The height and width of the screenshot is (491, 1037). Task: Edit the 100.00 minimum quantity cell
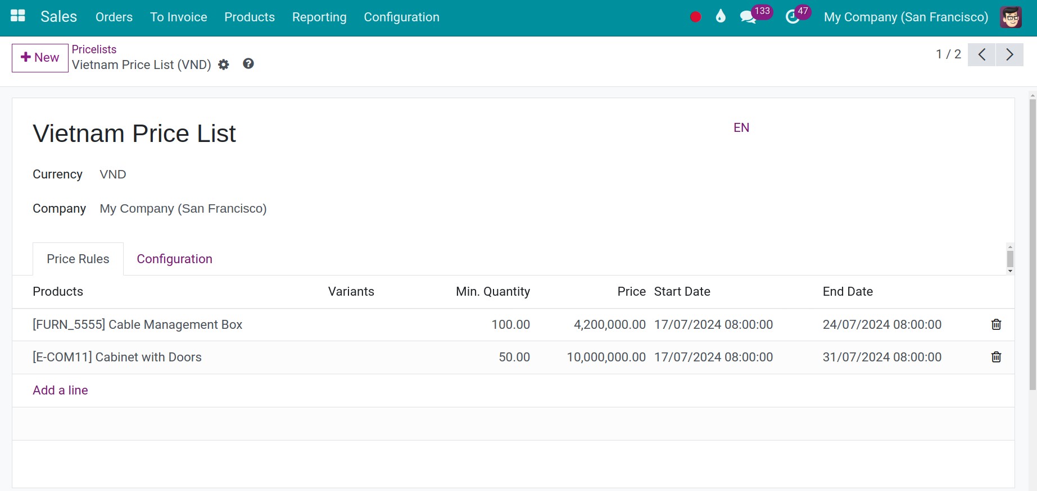[510, 324]
